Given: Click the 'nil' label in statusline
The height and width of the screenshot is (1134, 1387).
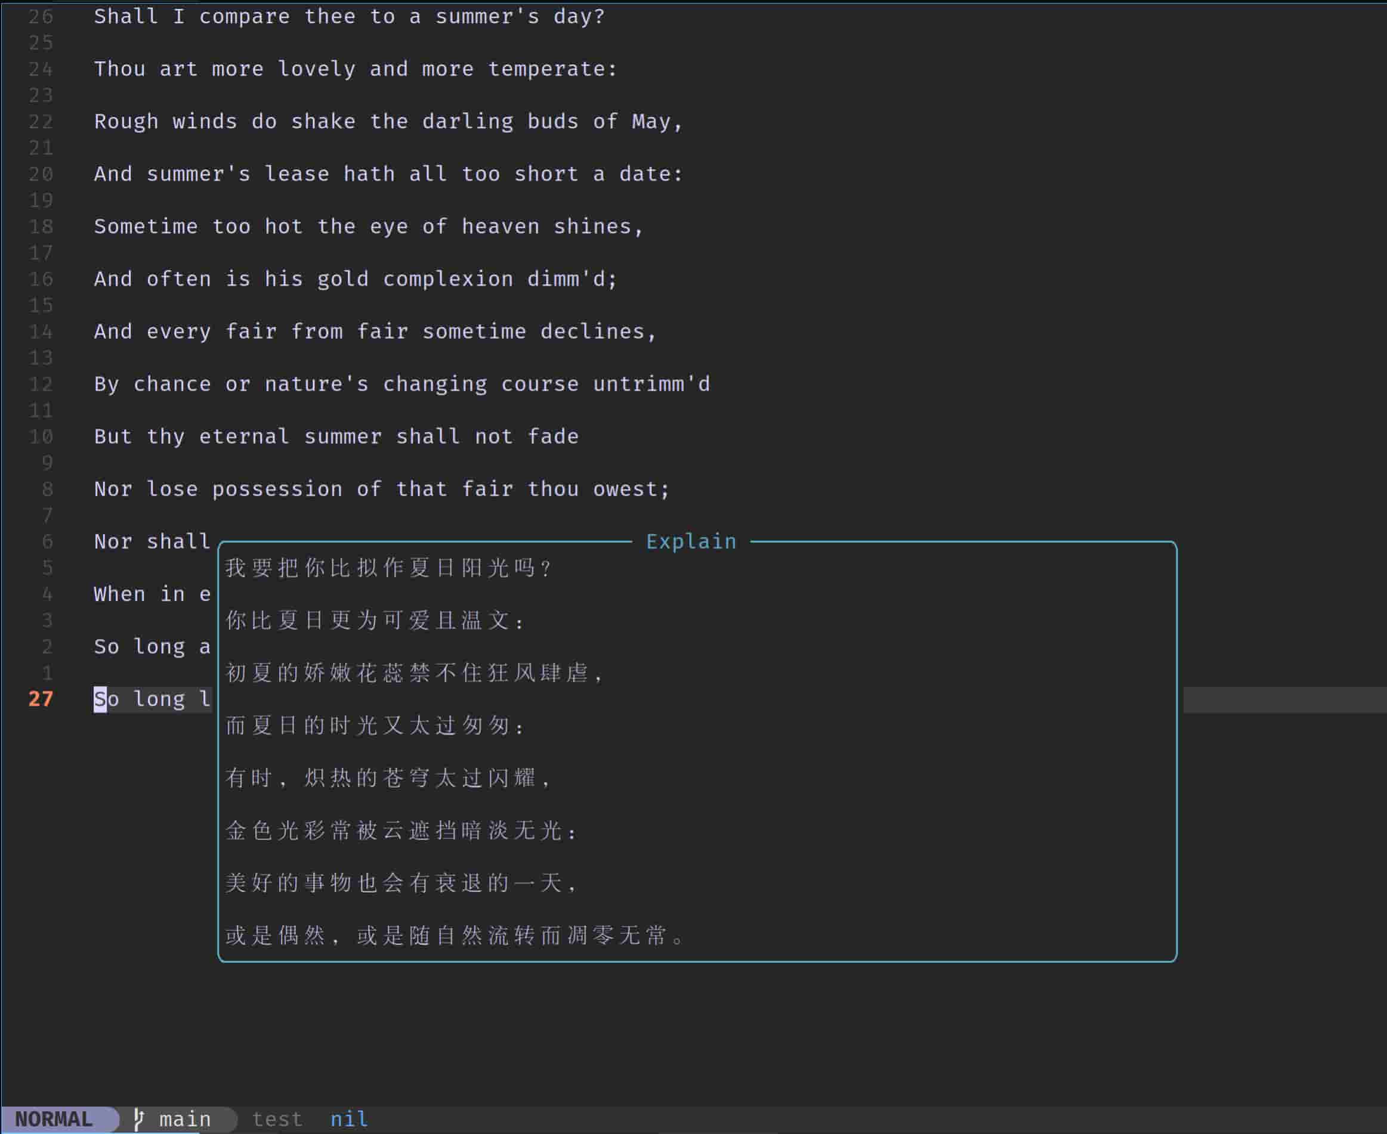Looking at the screenshot, I should [349, 1119].
